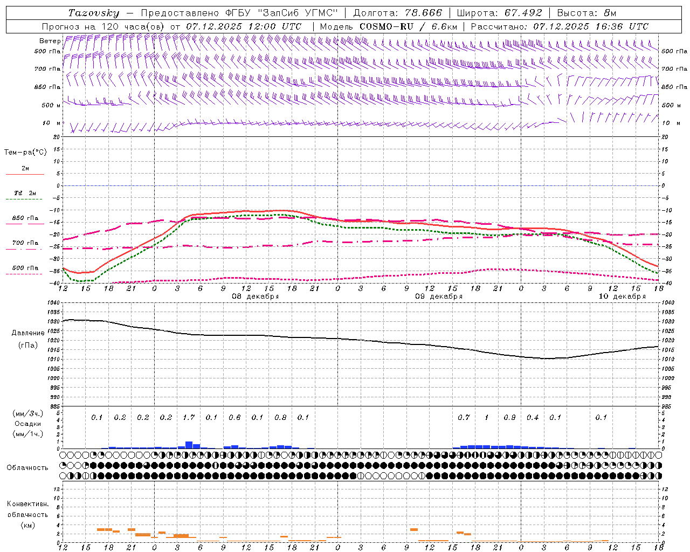Click the Широта: 67.492 value
This screenshot has width=690, height=552.
point(499,13)
